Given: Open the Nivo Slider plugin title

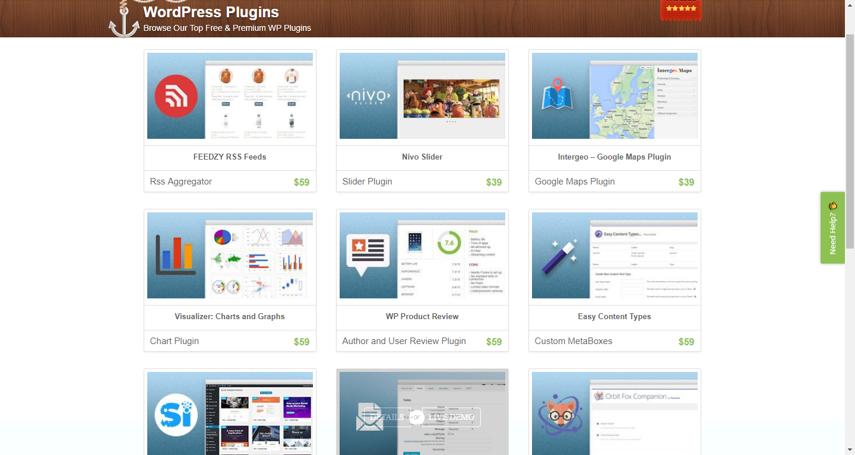Looking at the screenshot, I should [x=422, y=157].
